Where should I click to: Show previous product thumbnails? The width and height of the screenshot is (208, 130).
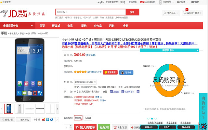coord(1,109)
